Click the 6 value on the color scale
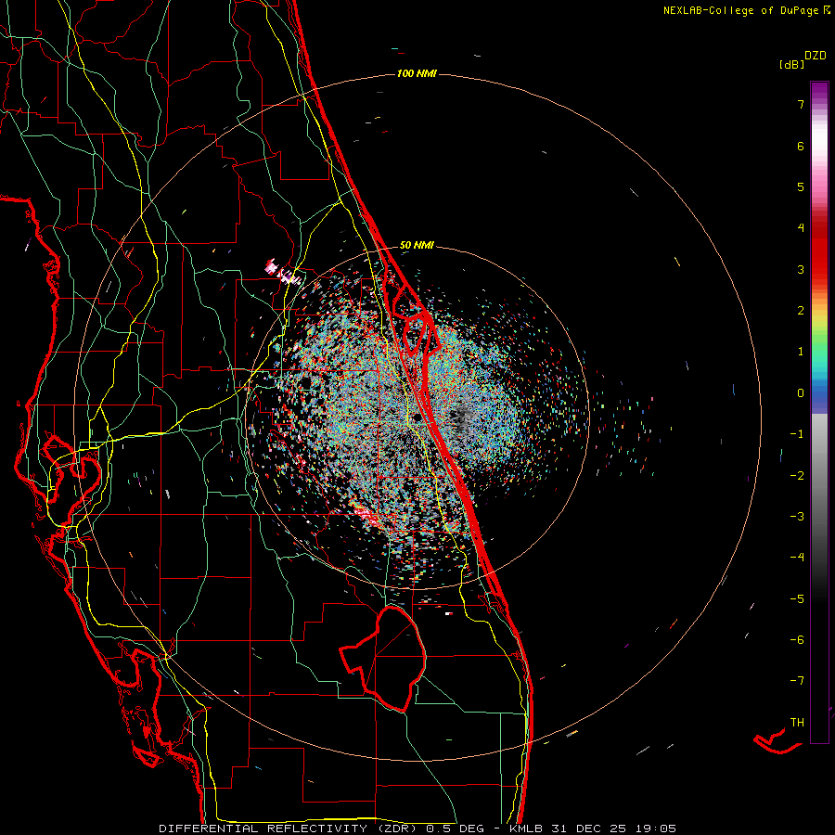This screenshot has height=835, width=835. point(801,146)
